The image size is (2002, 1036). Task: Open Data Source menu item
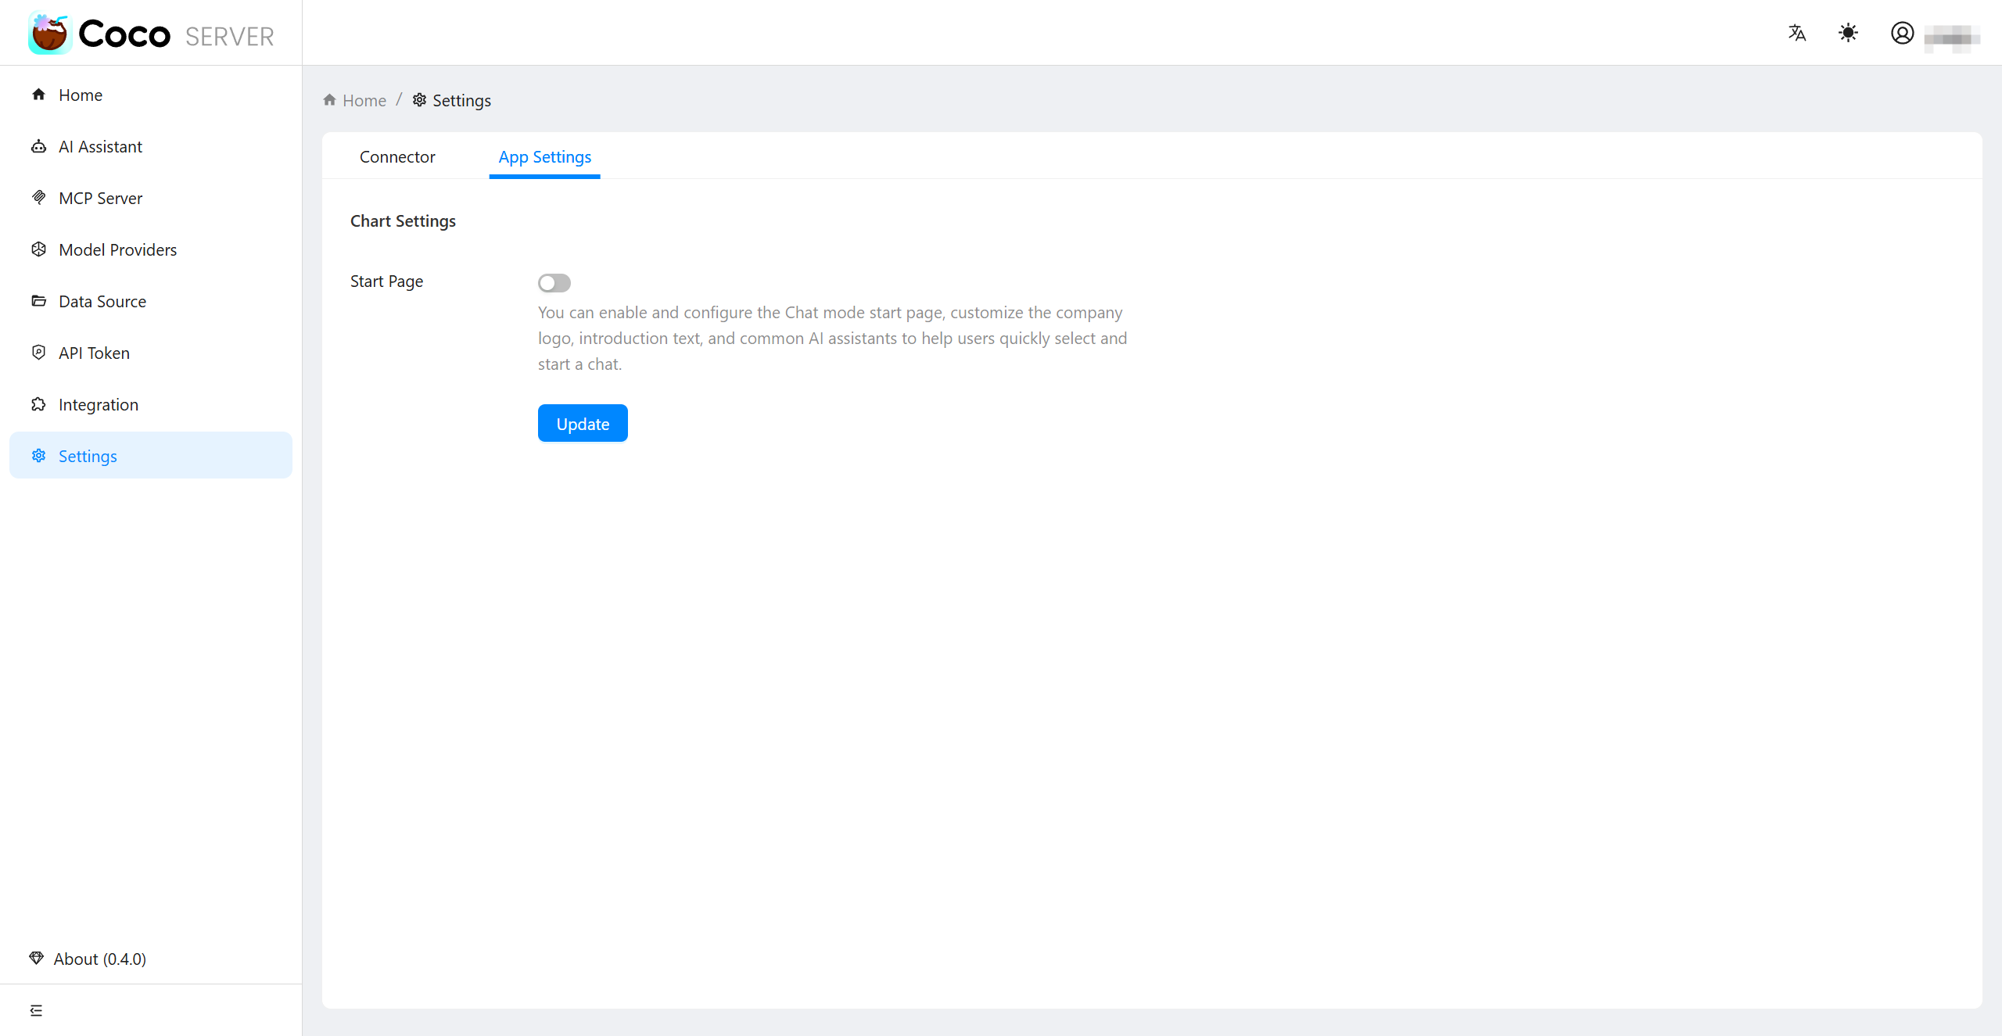pos(151,301)
